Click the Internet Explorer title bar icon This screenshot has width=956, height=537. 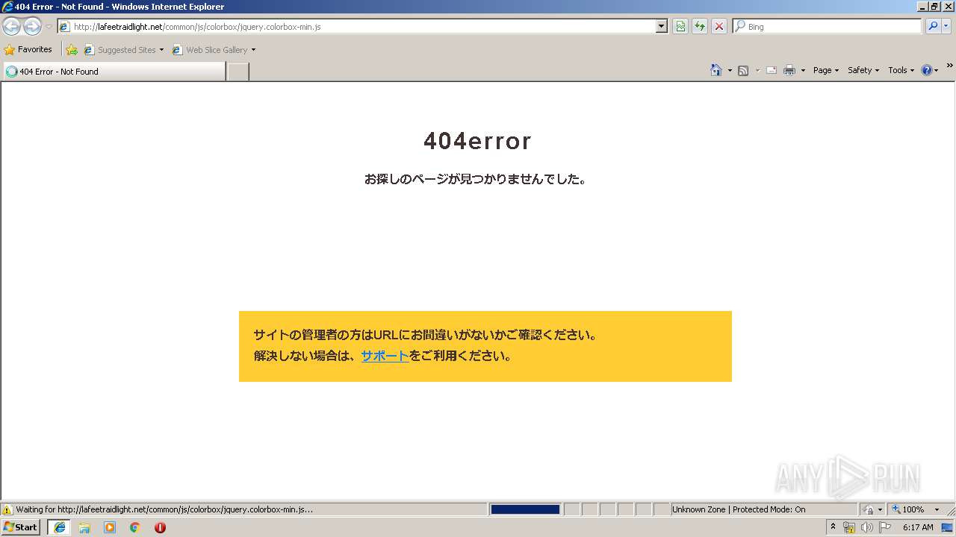point(7,7)
